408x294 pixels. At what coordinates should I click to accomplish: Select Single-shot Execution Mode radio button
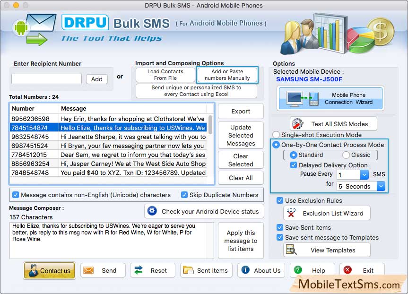(x=276, y=135)
